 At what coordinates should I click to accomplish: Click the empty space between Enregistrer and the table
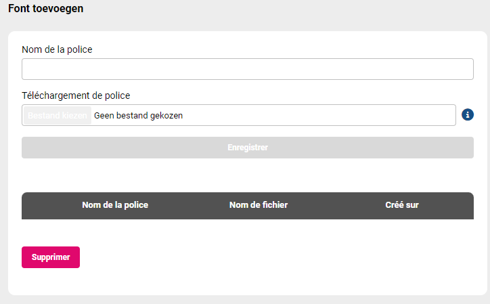[248, 175]
